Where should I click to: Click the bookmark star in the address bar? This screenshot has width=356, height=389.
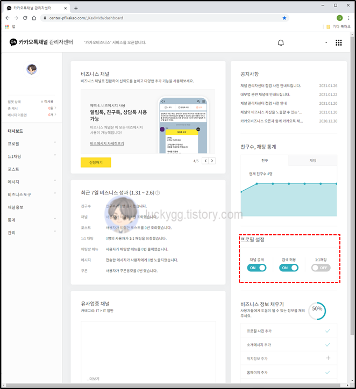[284, 18]
